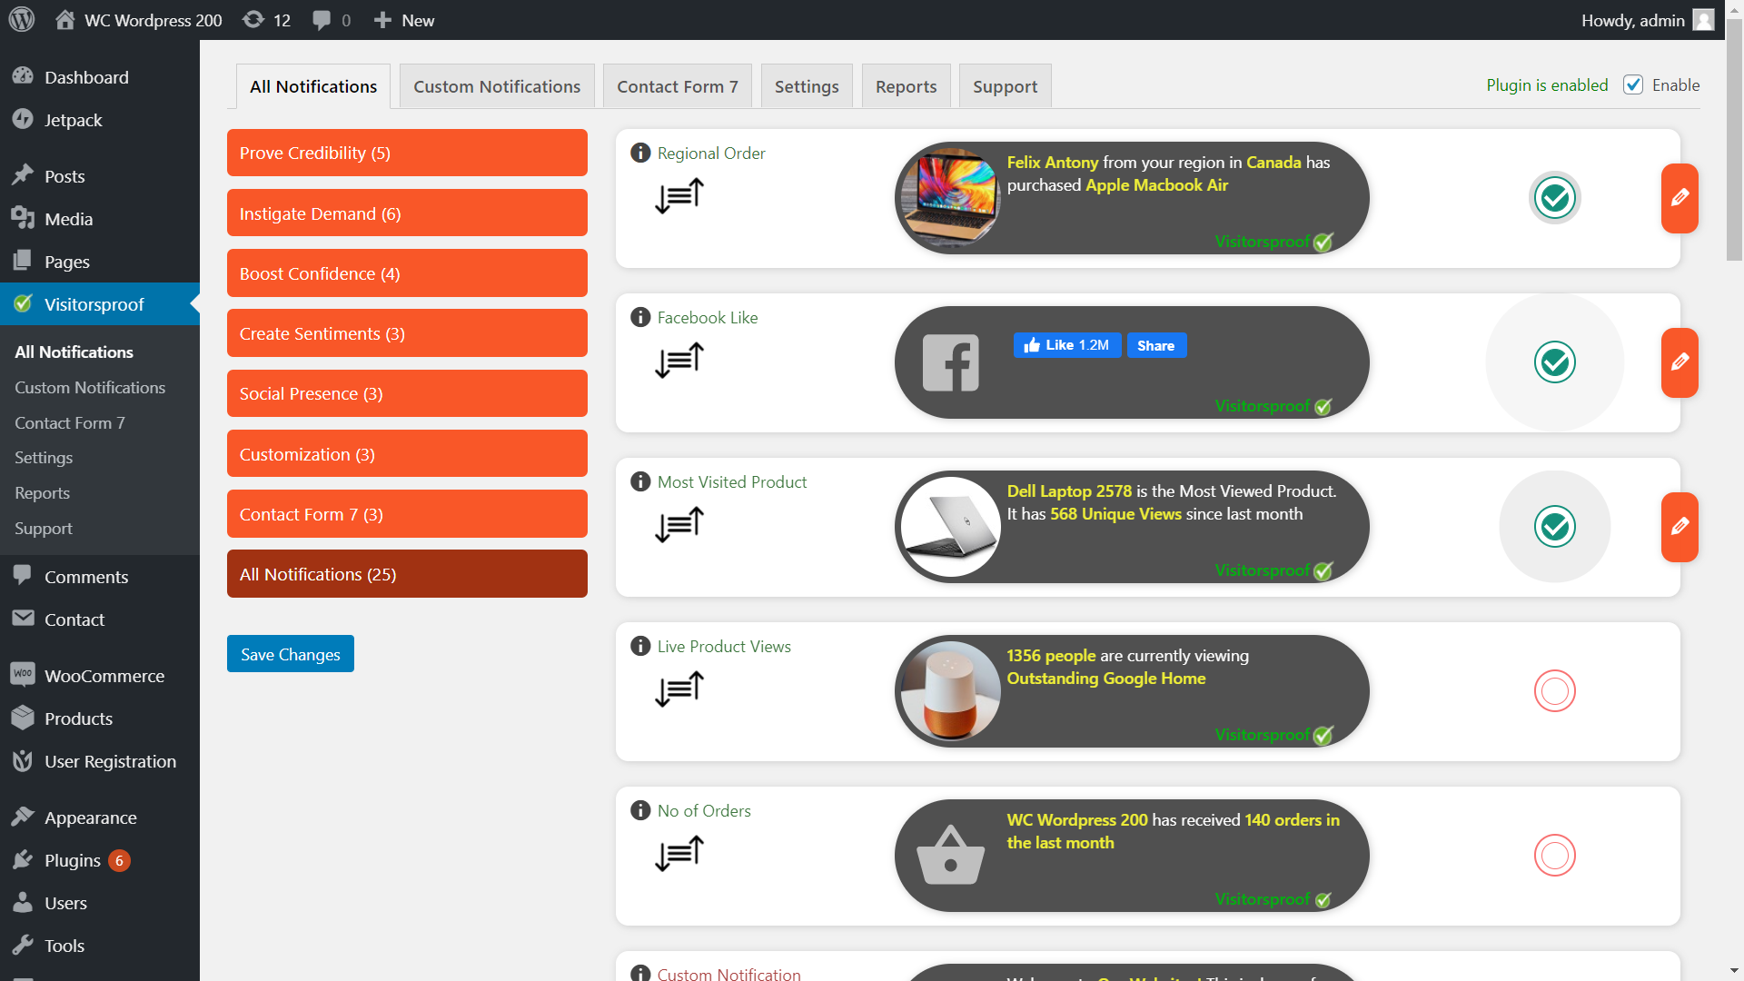
Task: Open the Howdy, admin account menu
Action: (x=1647, y=20)
